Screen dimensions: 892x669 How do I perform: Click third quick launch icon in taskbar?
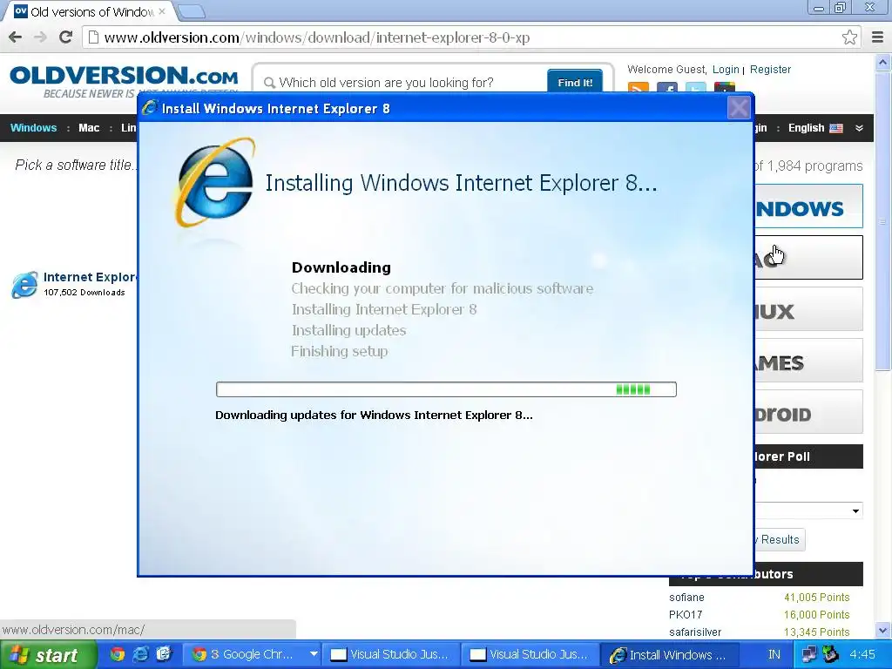tap(164, 654)
